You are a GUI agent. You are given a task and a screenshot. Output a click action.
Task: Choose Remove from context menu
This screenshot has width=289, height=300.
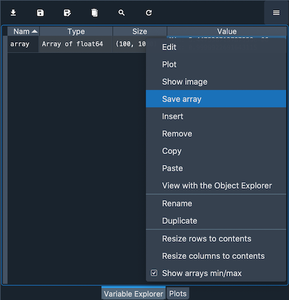click(x=216, y=134)
